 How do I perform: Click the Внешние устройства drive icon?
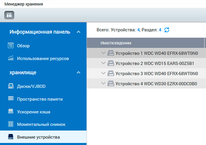[11, 137]
